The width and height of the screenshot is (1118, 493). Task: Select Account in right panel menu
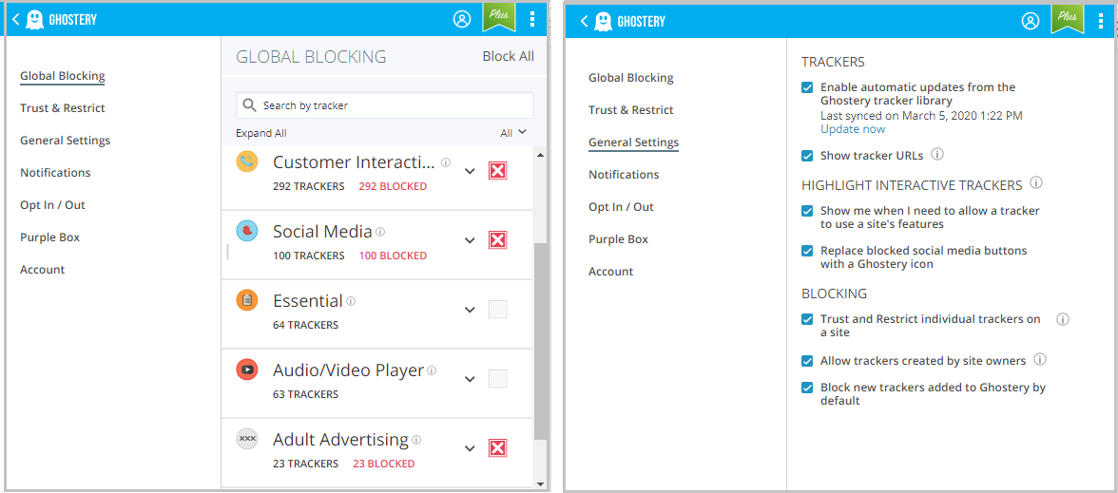point(611,272)
